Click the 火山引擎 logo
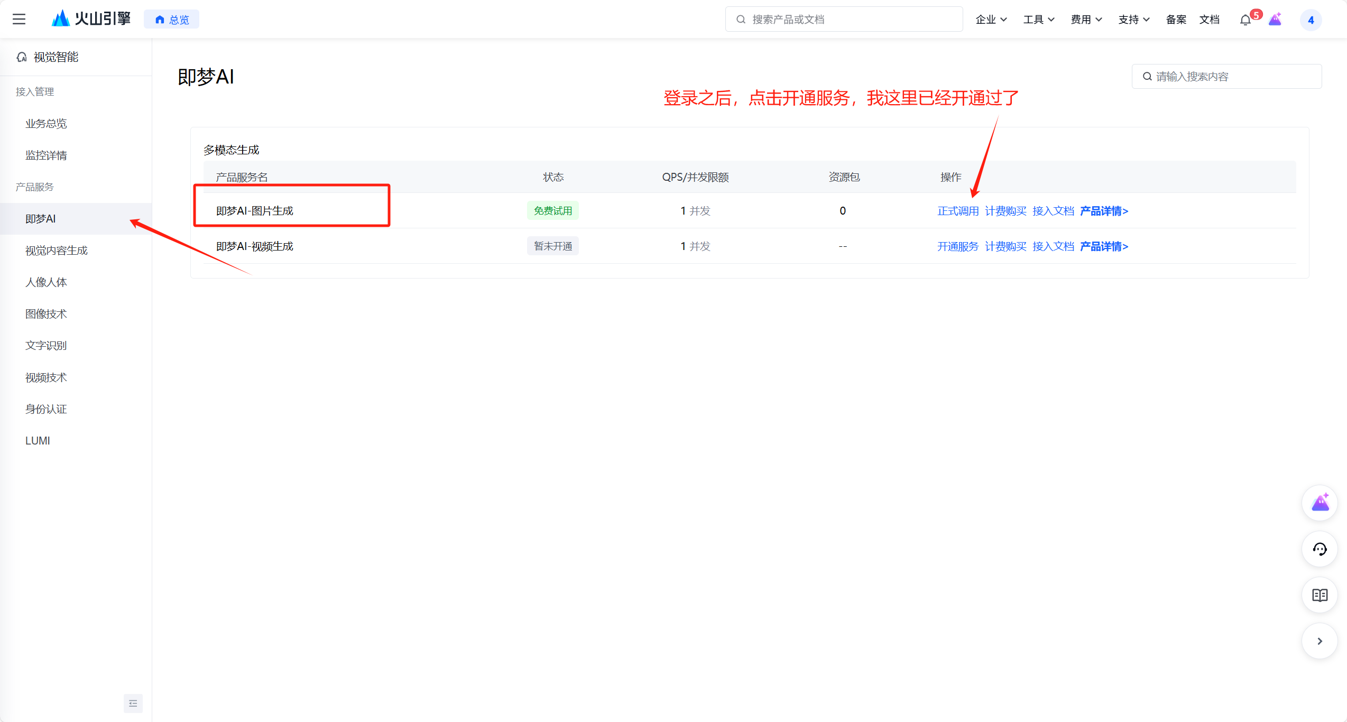Image resolution: width=1347 pixels, height=722 pixels. (91, 19)
